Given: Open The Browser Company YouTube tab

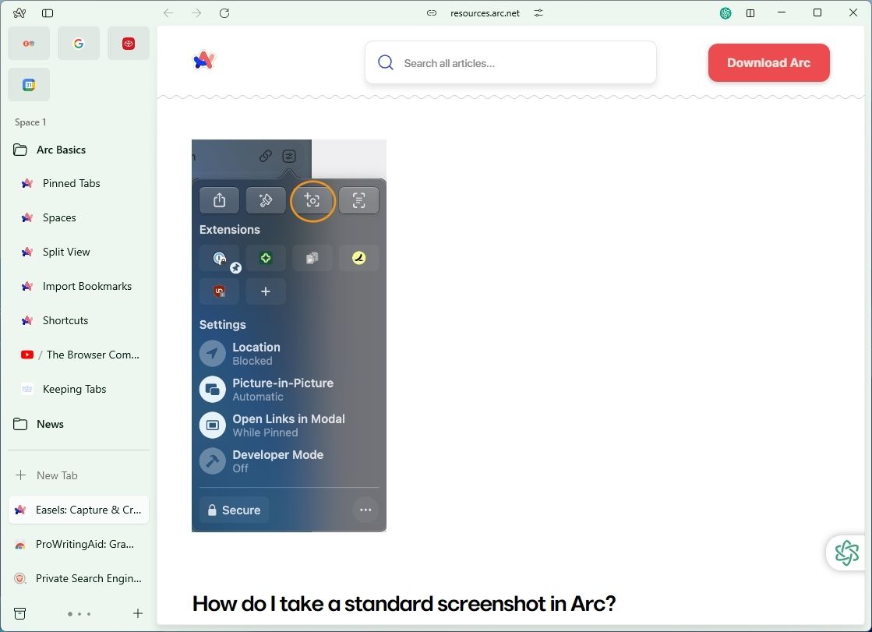Looking at the screenshot, I should pyautogui.click(x=79, y=355).
